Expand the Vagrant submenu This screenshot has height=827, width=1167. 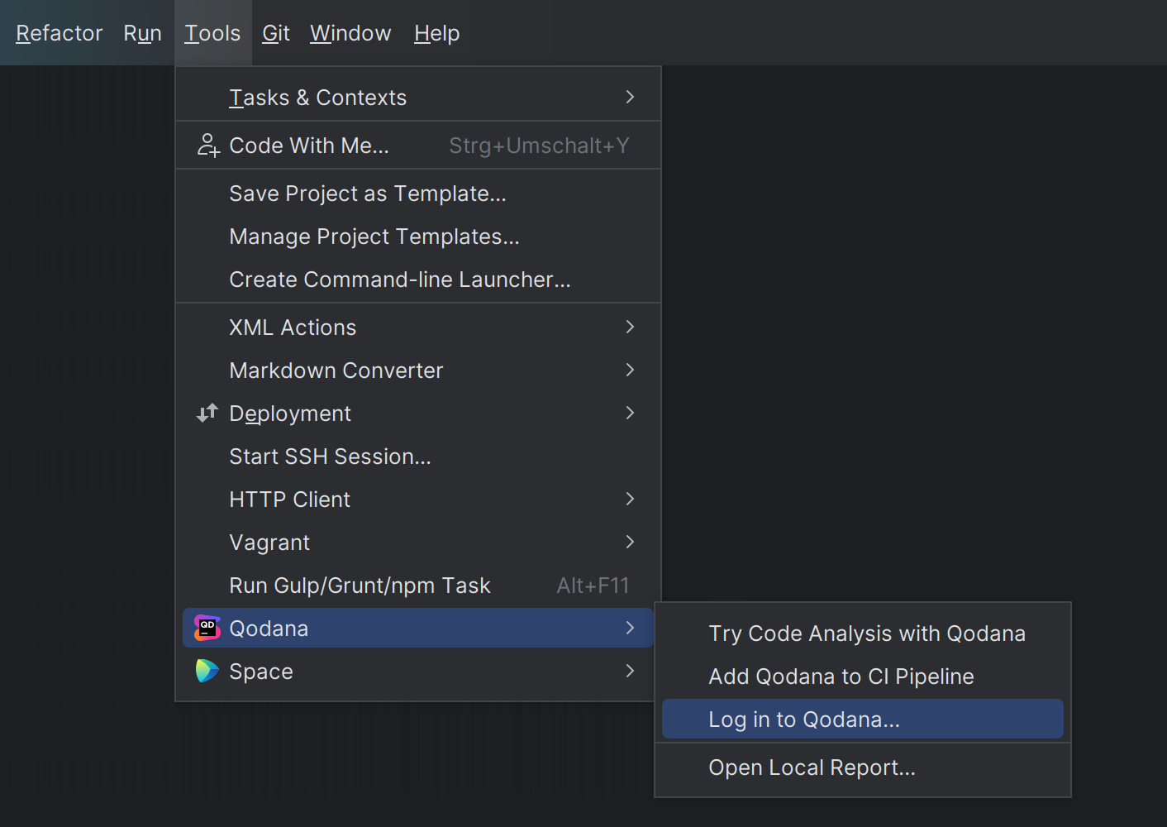(413, 542)
